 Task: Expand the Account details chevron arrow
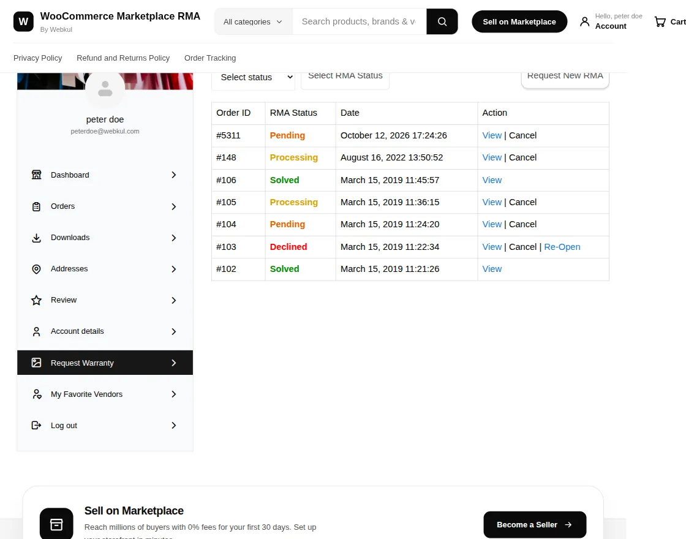(174, 331)
